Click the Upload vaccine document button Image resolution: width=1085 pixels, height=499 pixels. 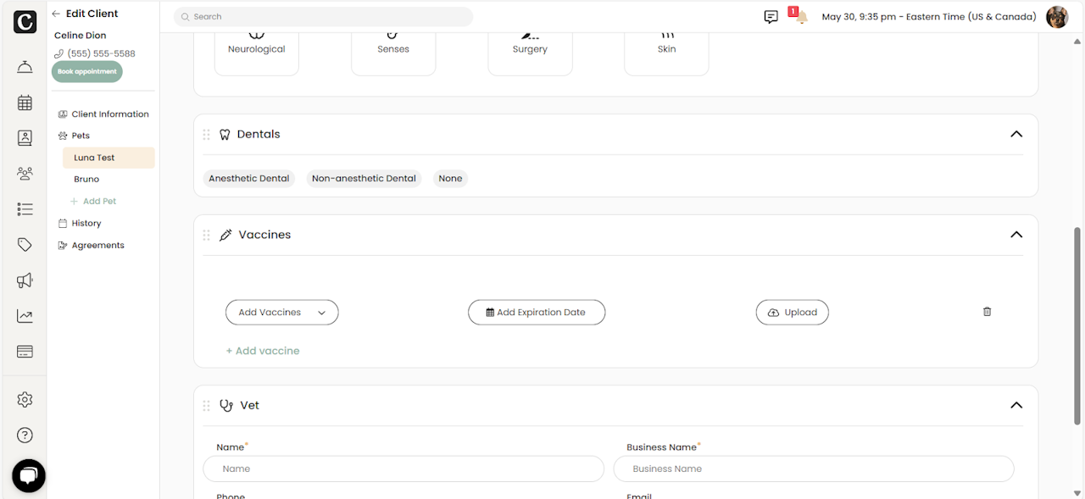click(x=793, y=313)
